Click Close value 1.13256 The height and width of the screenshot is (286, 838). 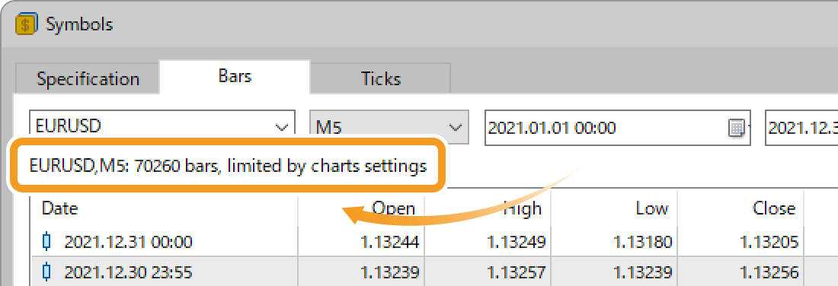point(769,273)
